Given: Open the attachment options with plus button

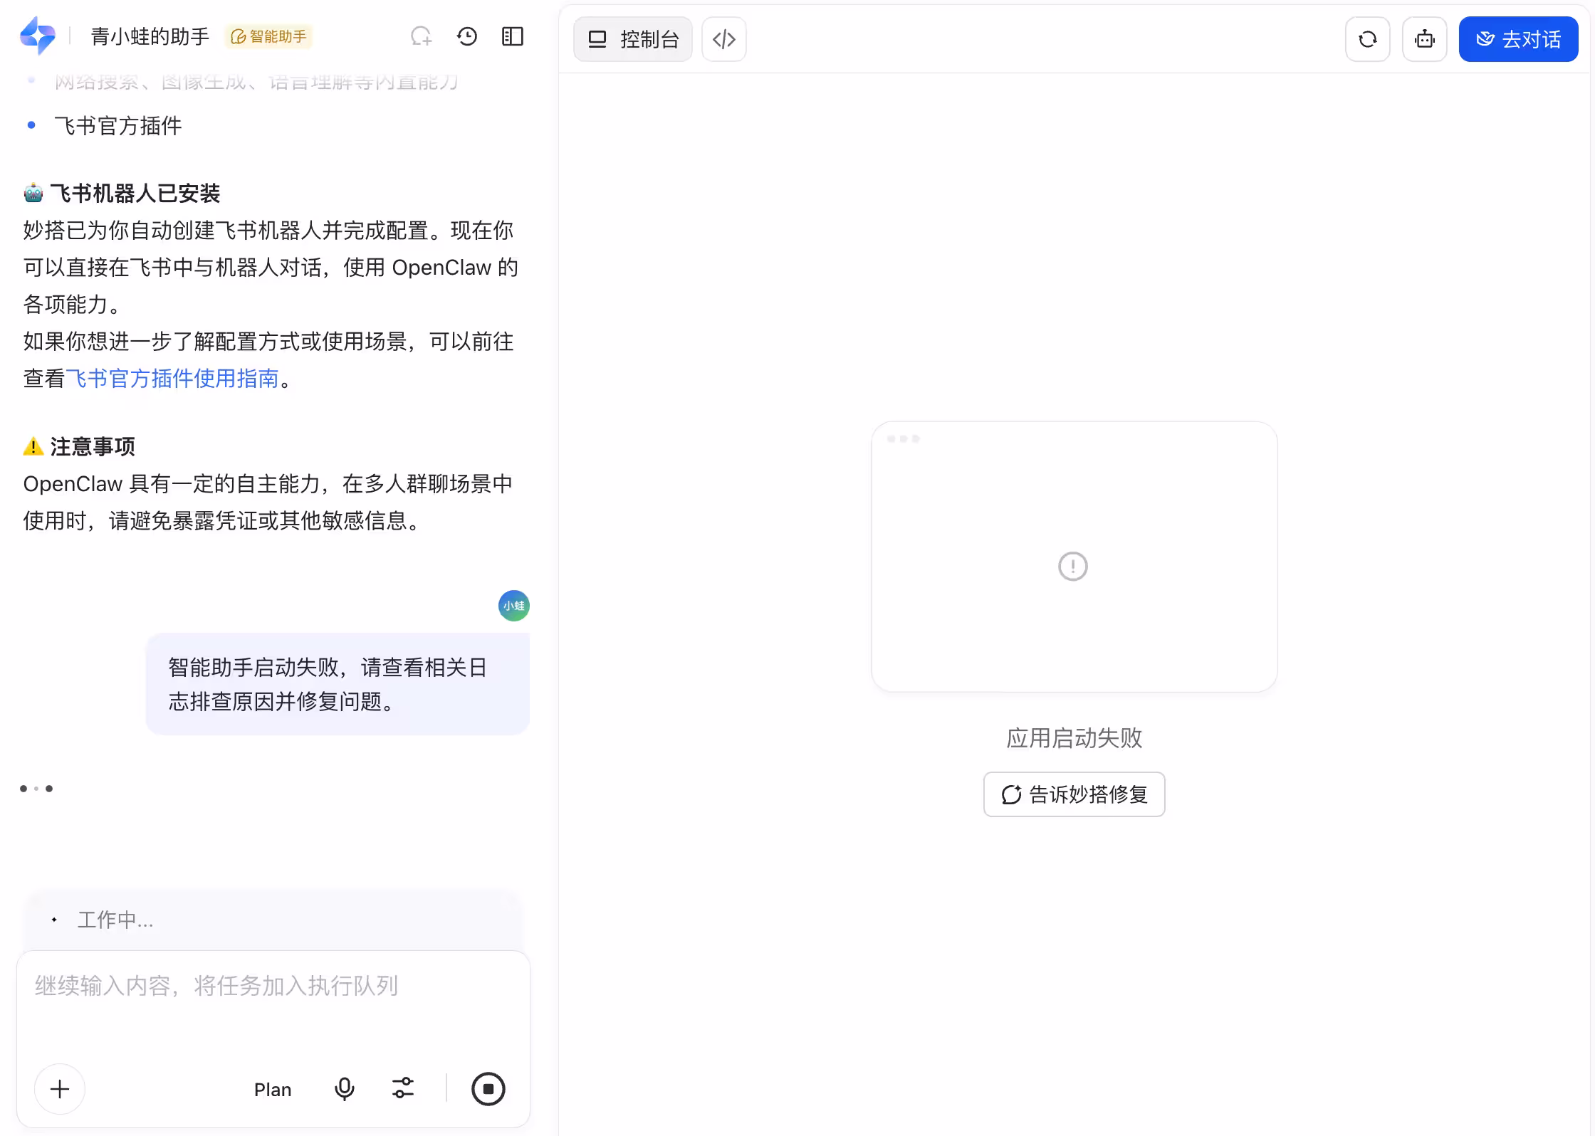Looking at the screenshot, I should click(60, 1089).
